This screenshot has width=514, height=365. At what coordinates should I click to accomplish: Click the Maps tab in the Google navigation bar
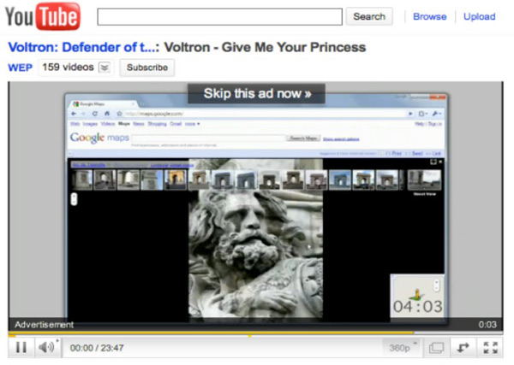click(124, 124)
